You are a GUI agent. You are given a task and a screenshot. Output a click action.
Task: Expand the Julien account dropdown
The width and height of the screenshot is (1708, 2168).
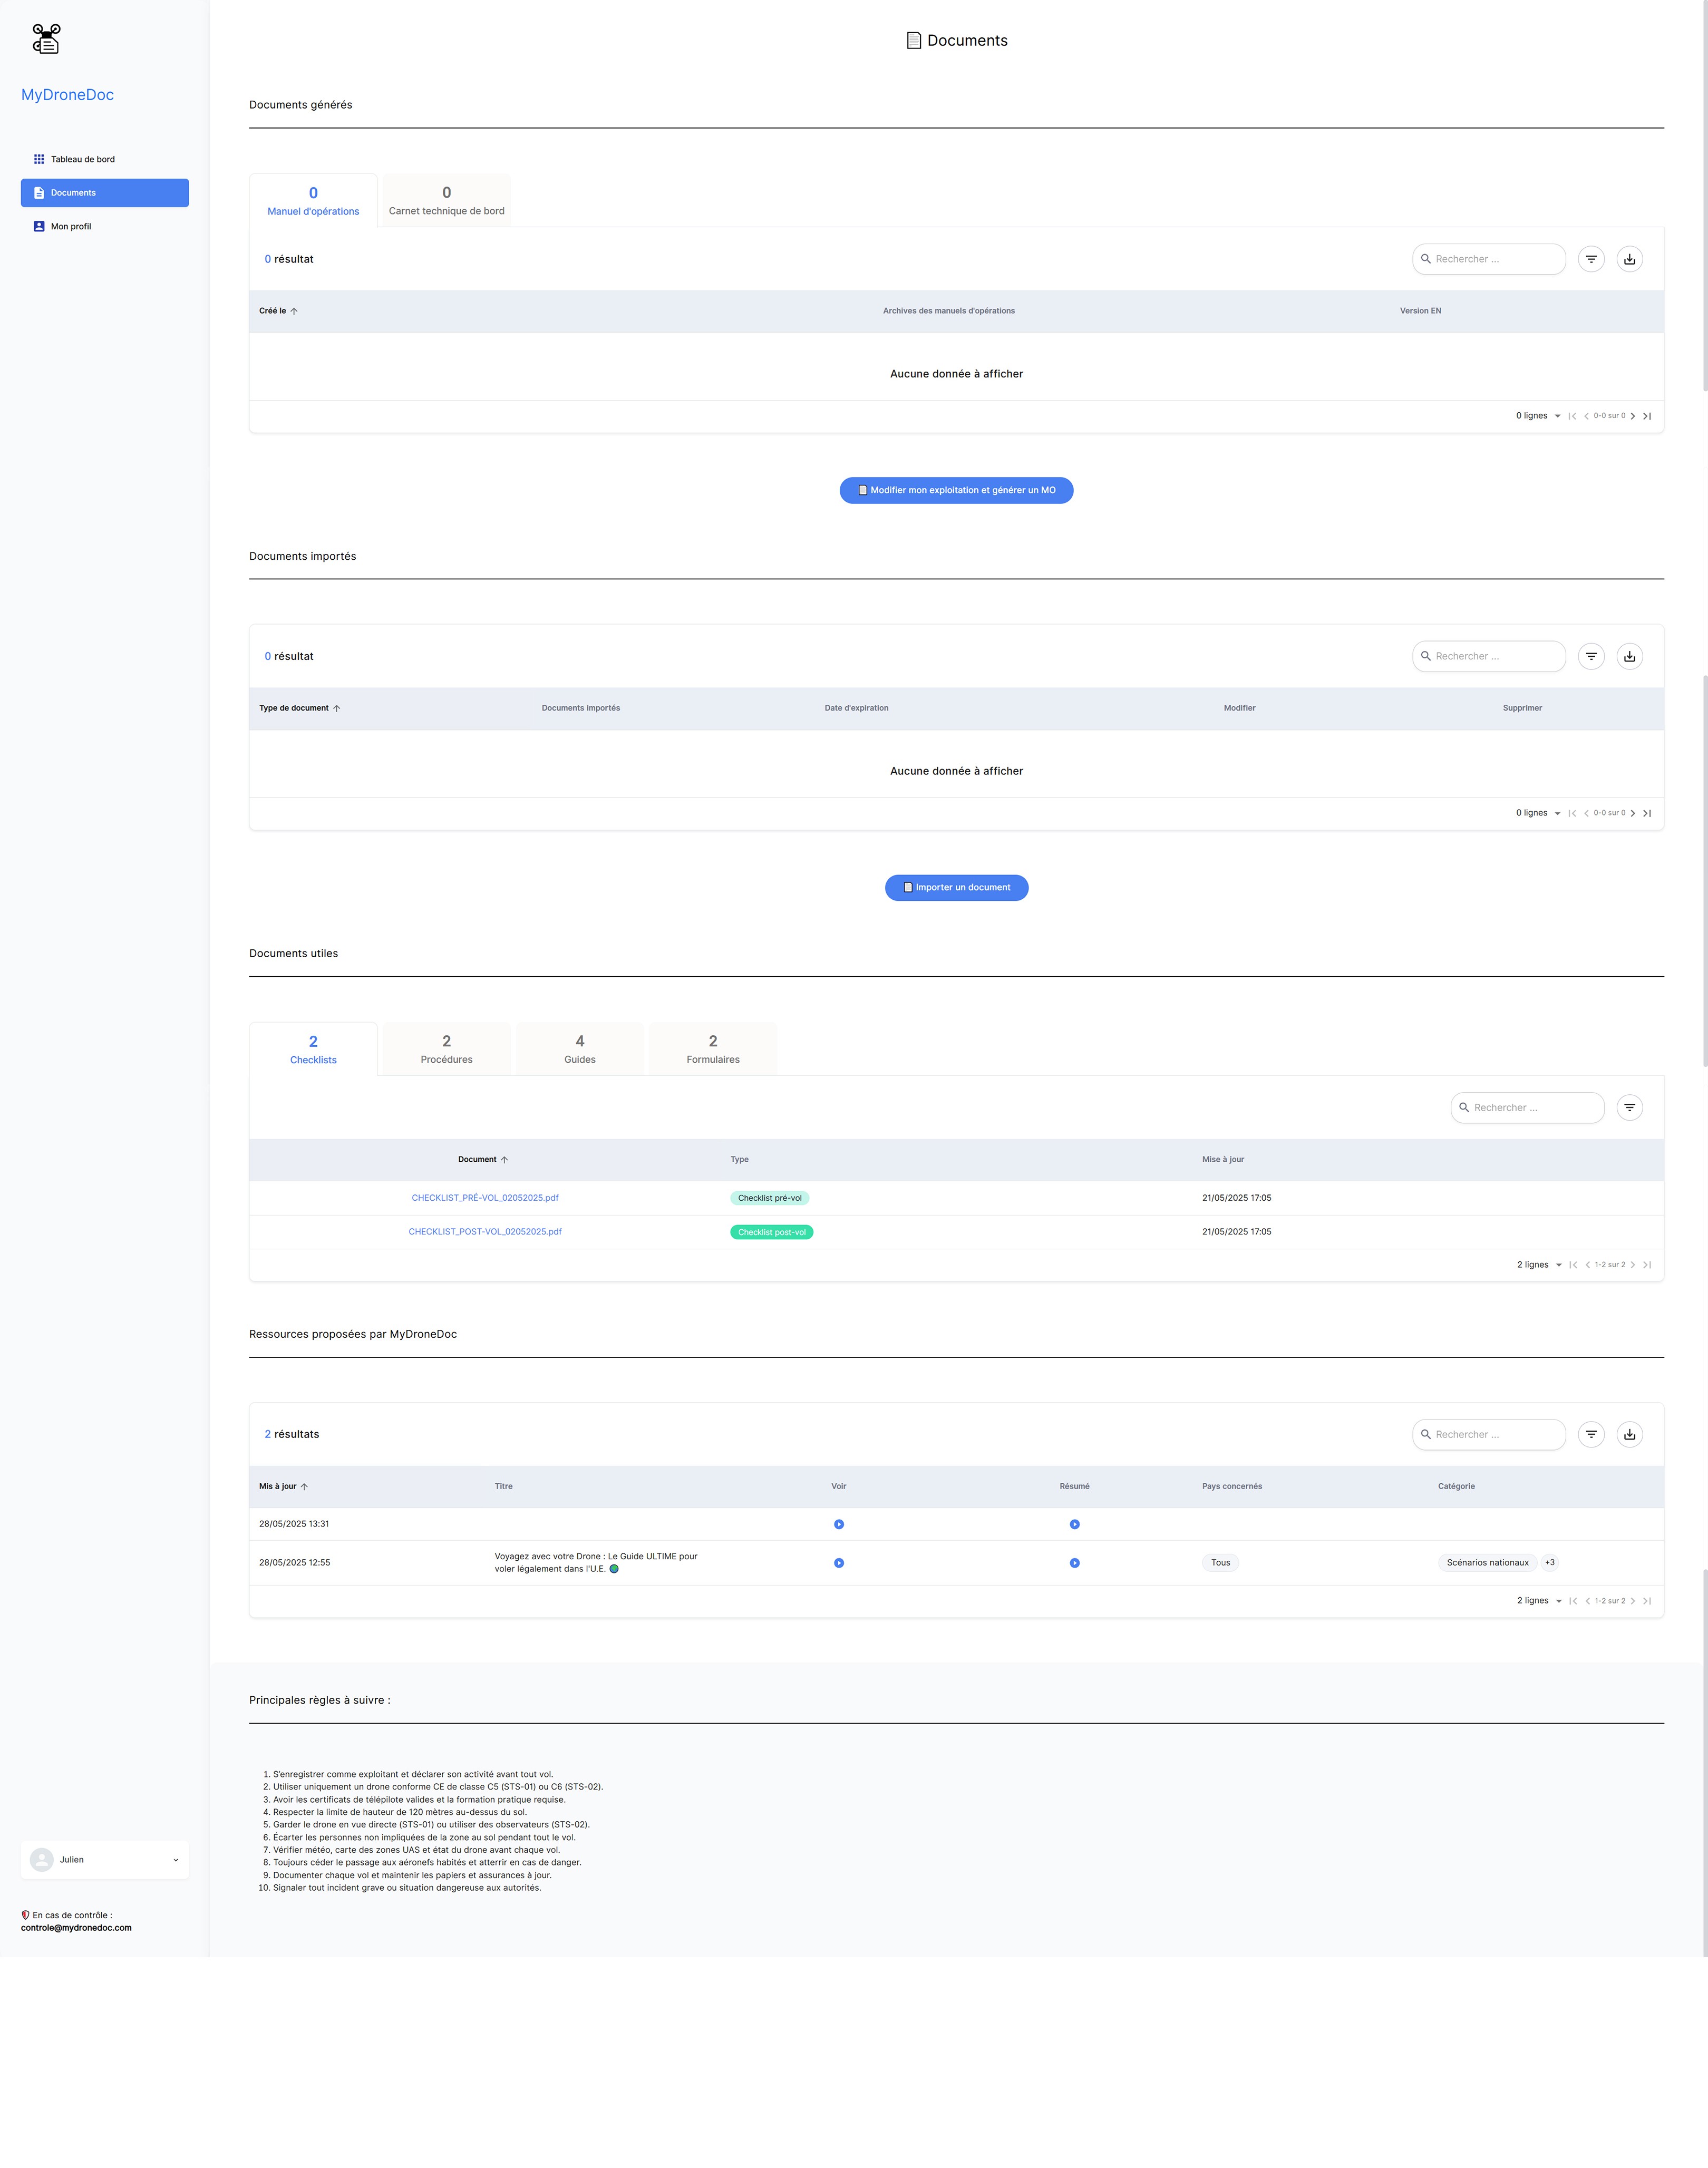tap(104, 1859)
